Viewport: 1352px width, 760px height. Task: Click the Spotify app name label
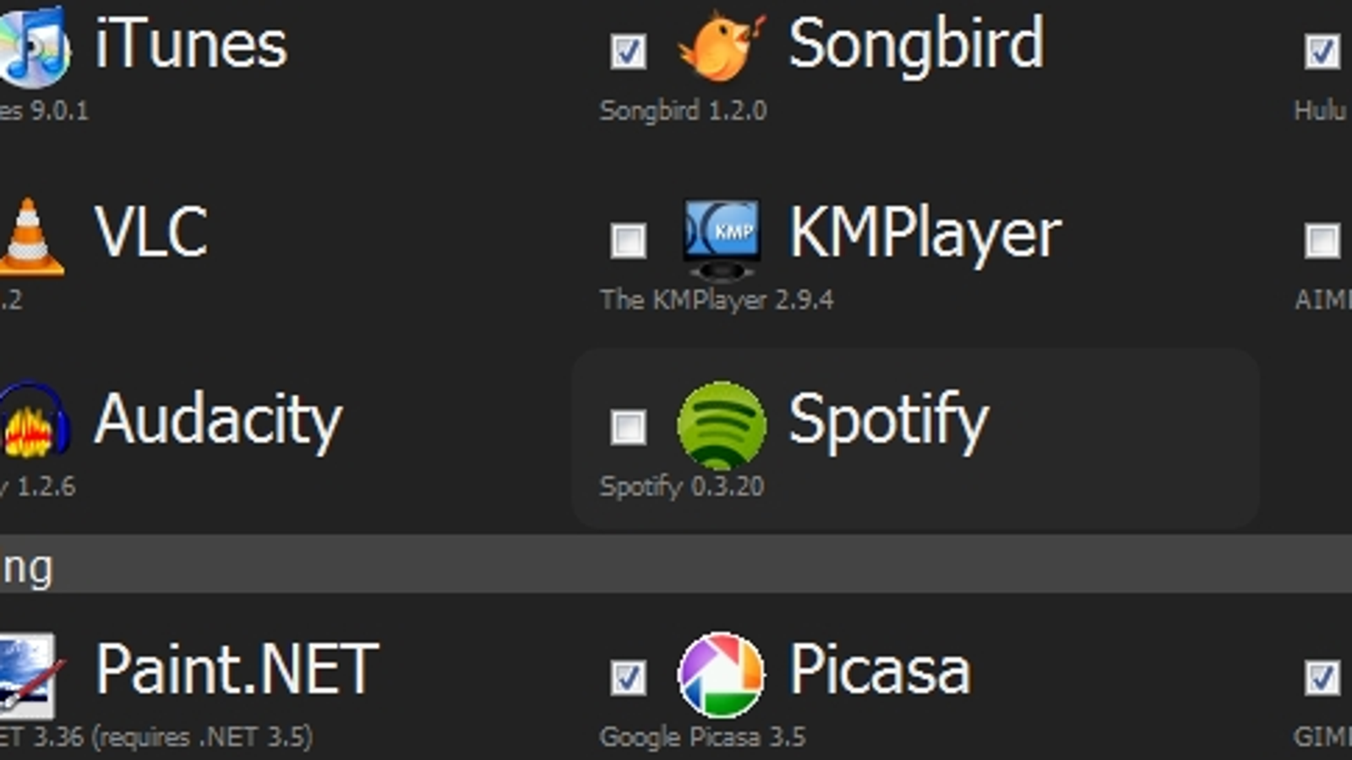[888, 421]
